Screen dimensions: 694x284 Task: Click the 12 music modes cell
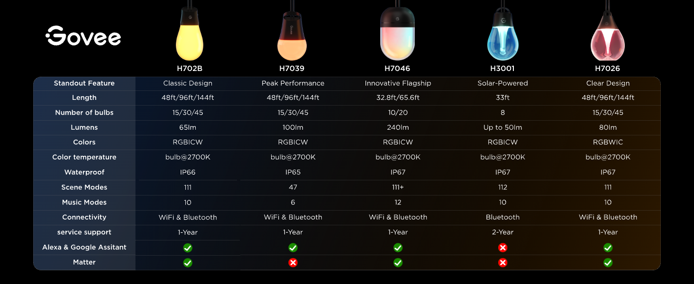398,202
